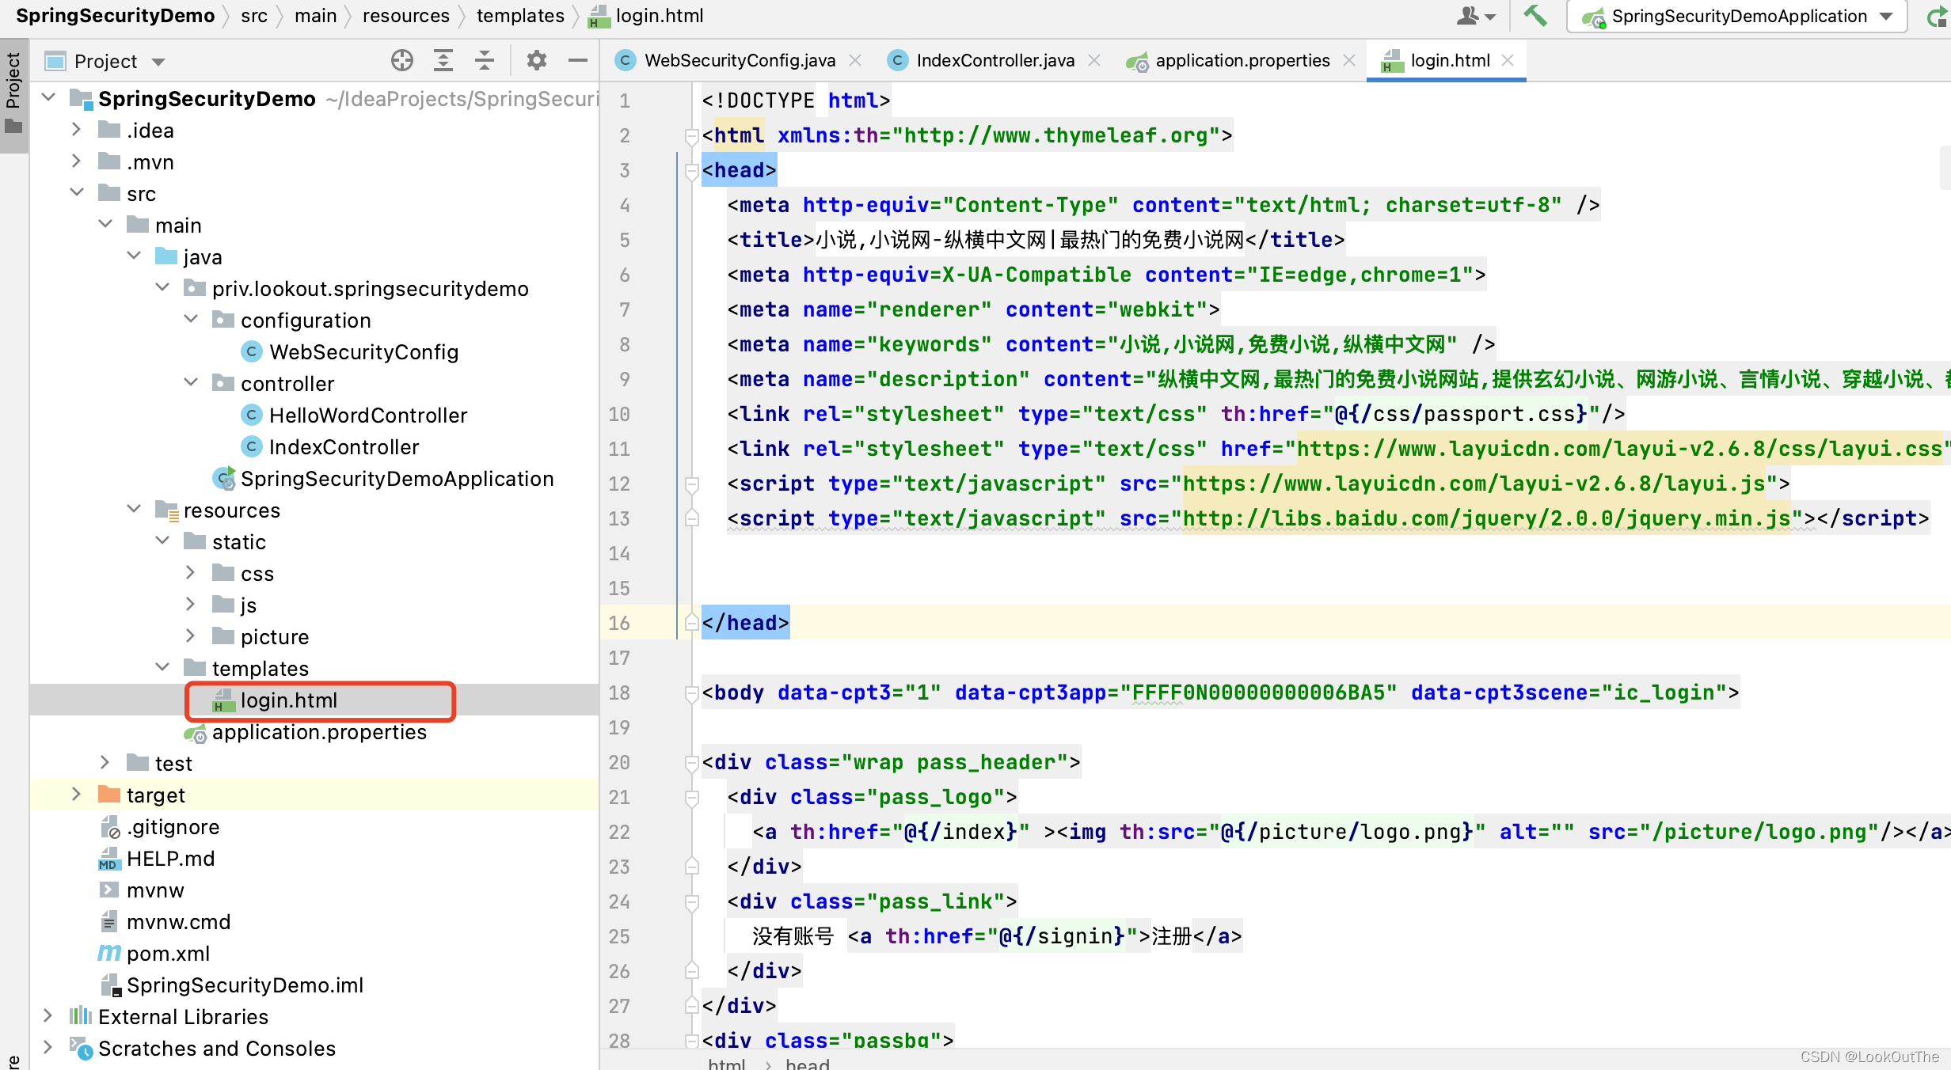This screenshot has width=1951, height=1070.
Task: Switch to the application.properties tab
Action: click(x=1240, y=60)
